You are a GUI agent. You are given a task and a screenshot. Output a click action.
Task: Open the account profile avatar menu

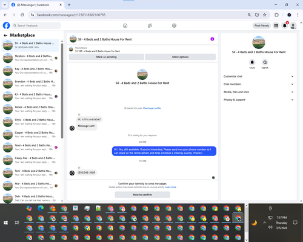[293, 25]
